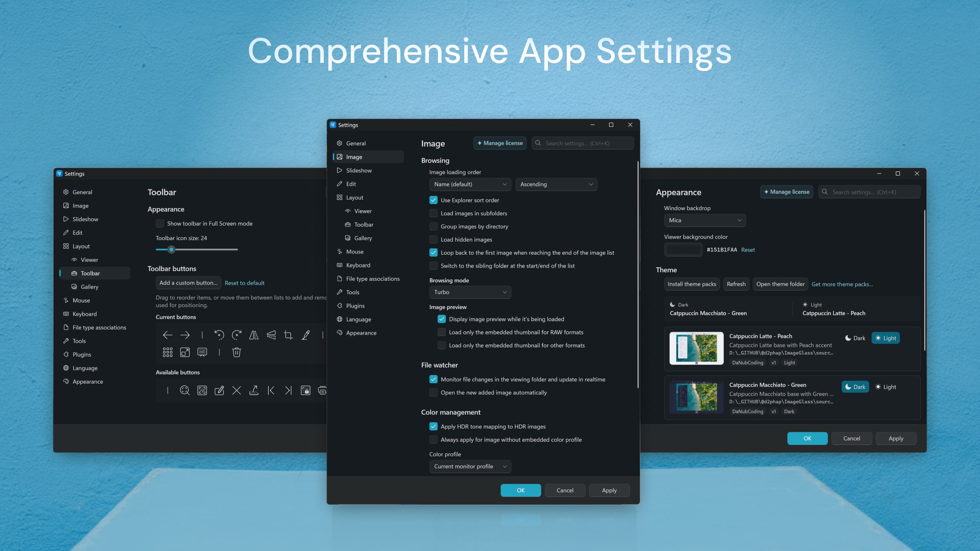The height and width of the screenshot is (551, 980).
Task: Check Open the new added image automatically
Action: (x=433, y=392)
